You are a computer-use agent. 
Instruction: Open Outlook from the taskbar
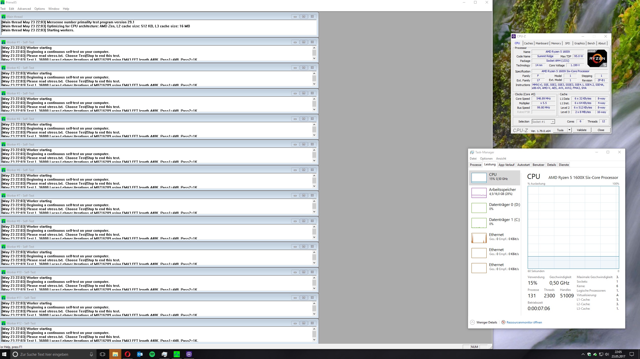pos(140,354)
